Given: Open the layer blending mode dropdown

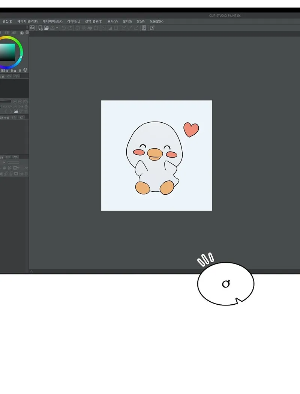Looking at the screenshot, I should point(4,162).
